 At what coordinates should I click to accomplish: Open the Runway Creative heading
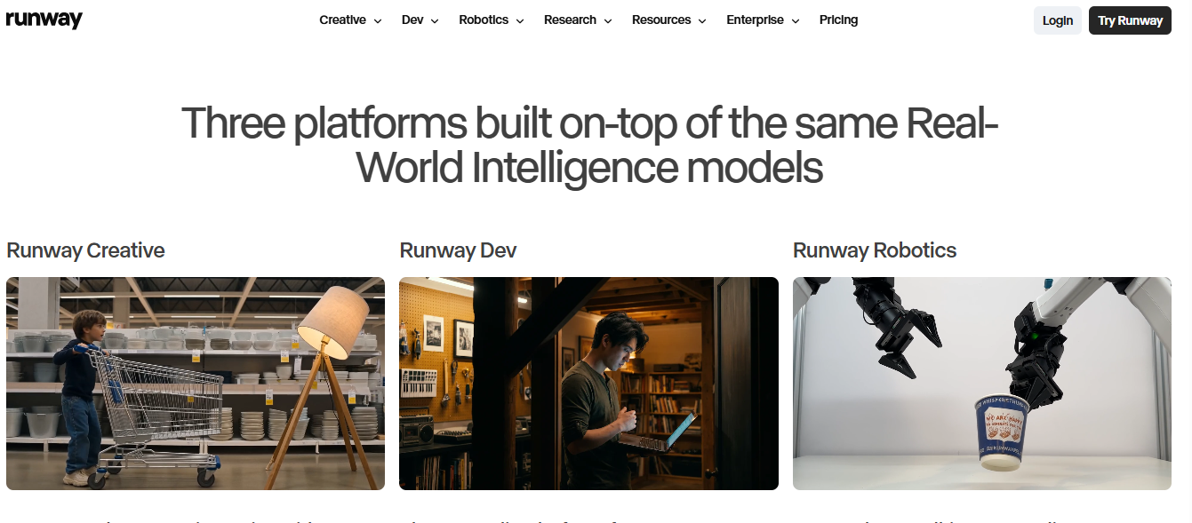point(85,250)
